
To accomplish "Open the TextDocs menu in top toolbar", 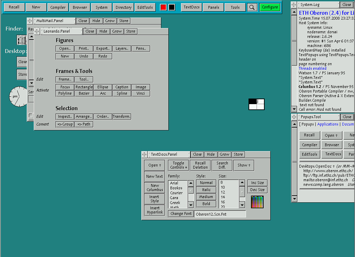I will tap(192, 7).
